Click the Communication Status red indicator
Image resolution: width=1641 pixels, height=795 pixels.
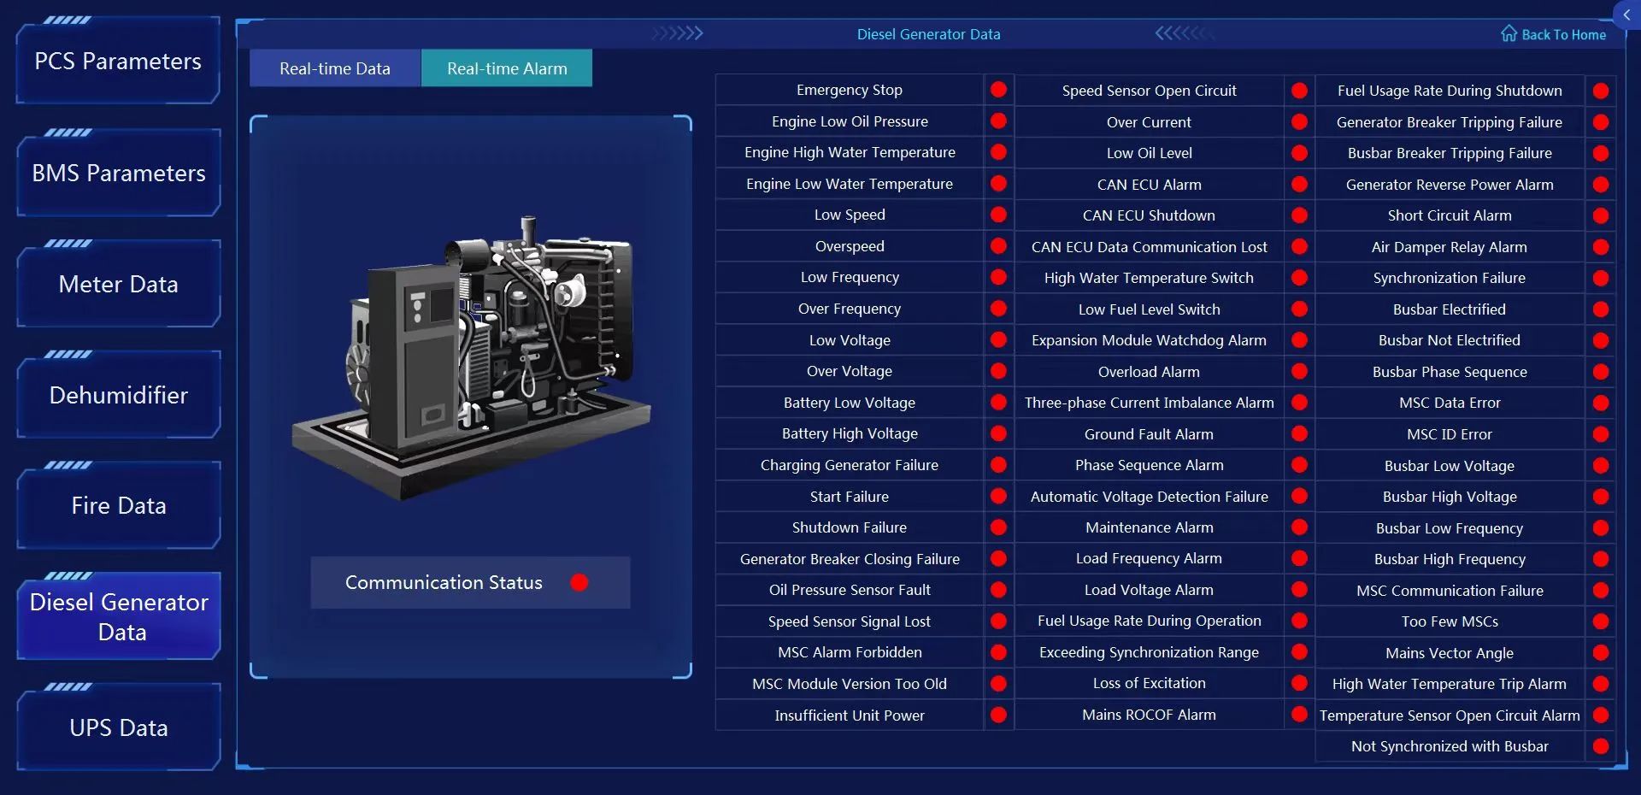click(x=579, y=582)
